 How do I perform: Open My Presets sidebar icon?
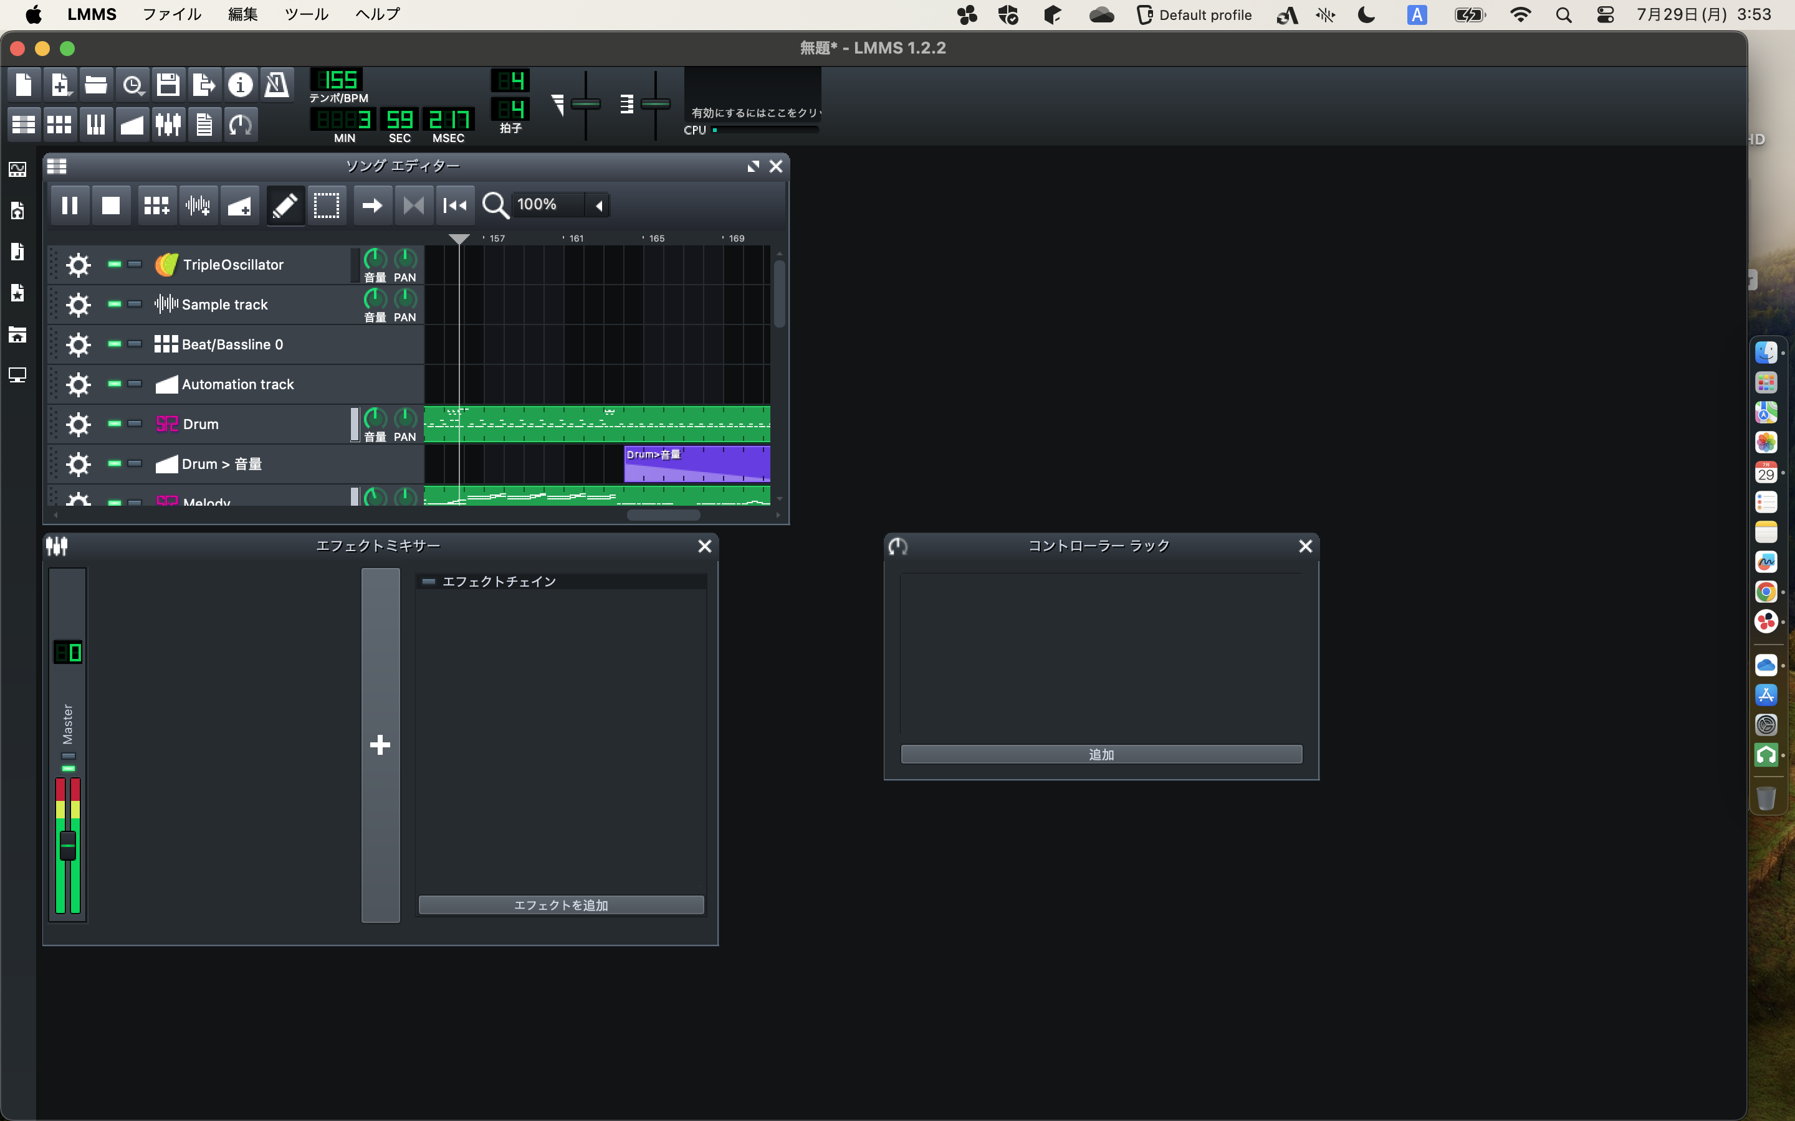click(18, 293)
